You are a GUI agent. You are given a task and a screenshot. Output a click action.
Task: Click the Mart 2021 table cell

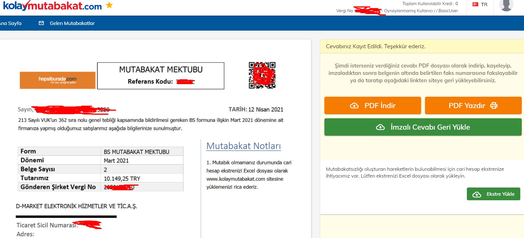142,161
